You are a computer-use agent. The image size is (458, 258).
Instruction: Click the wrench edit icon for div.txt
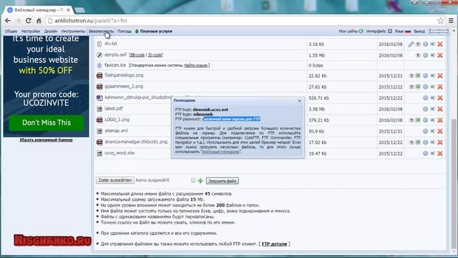tap(411, 44)
